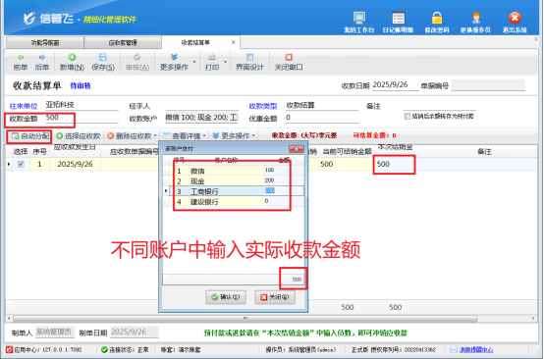544x359 pixels.
Task: Click the 自动分配 button
Action: (29, 135)
